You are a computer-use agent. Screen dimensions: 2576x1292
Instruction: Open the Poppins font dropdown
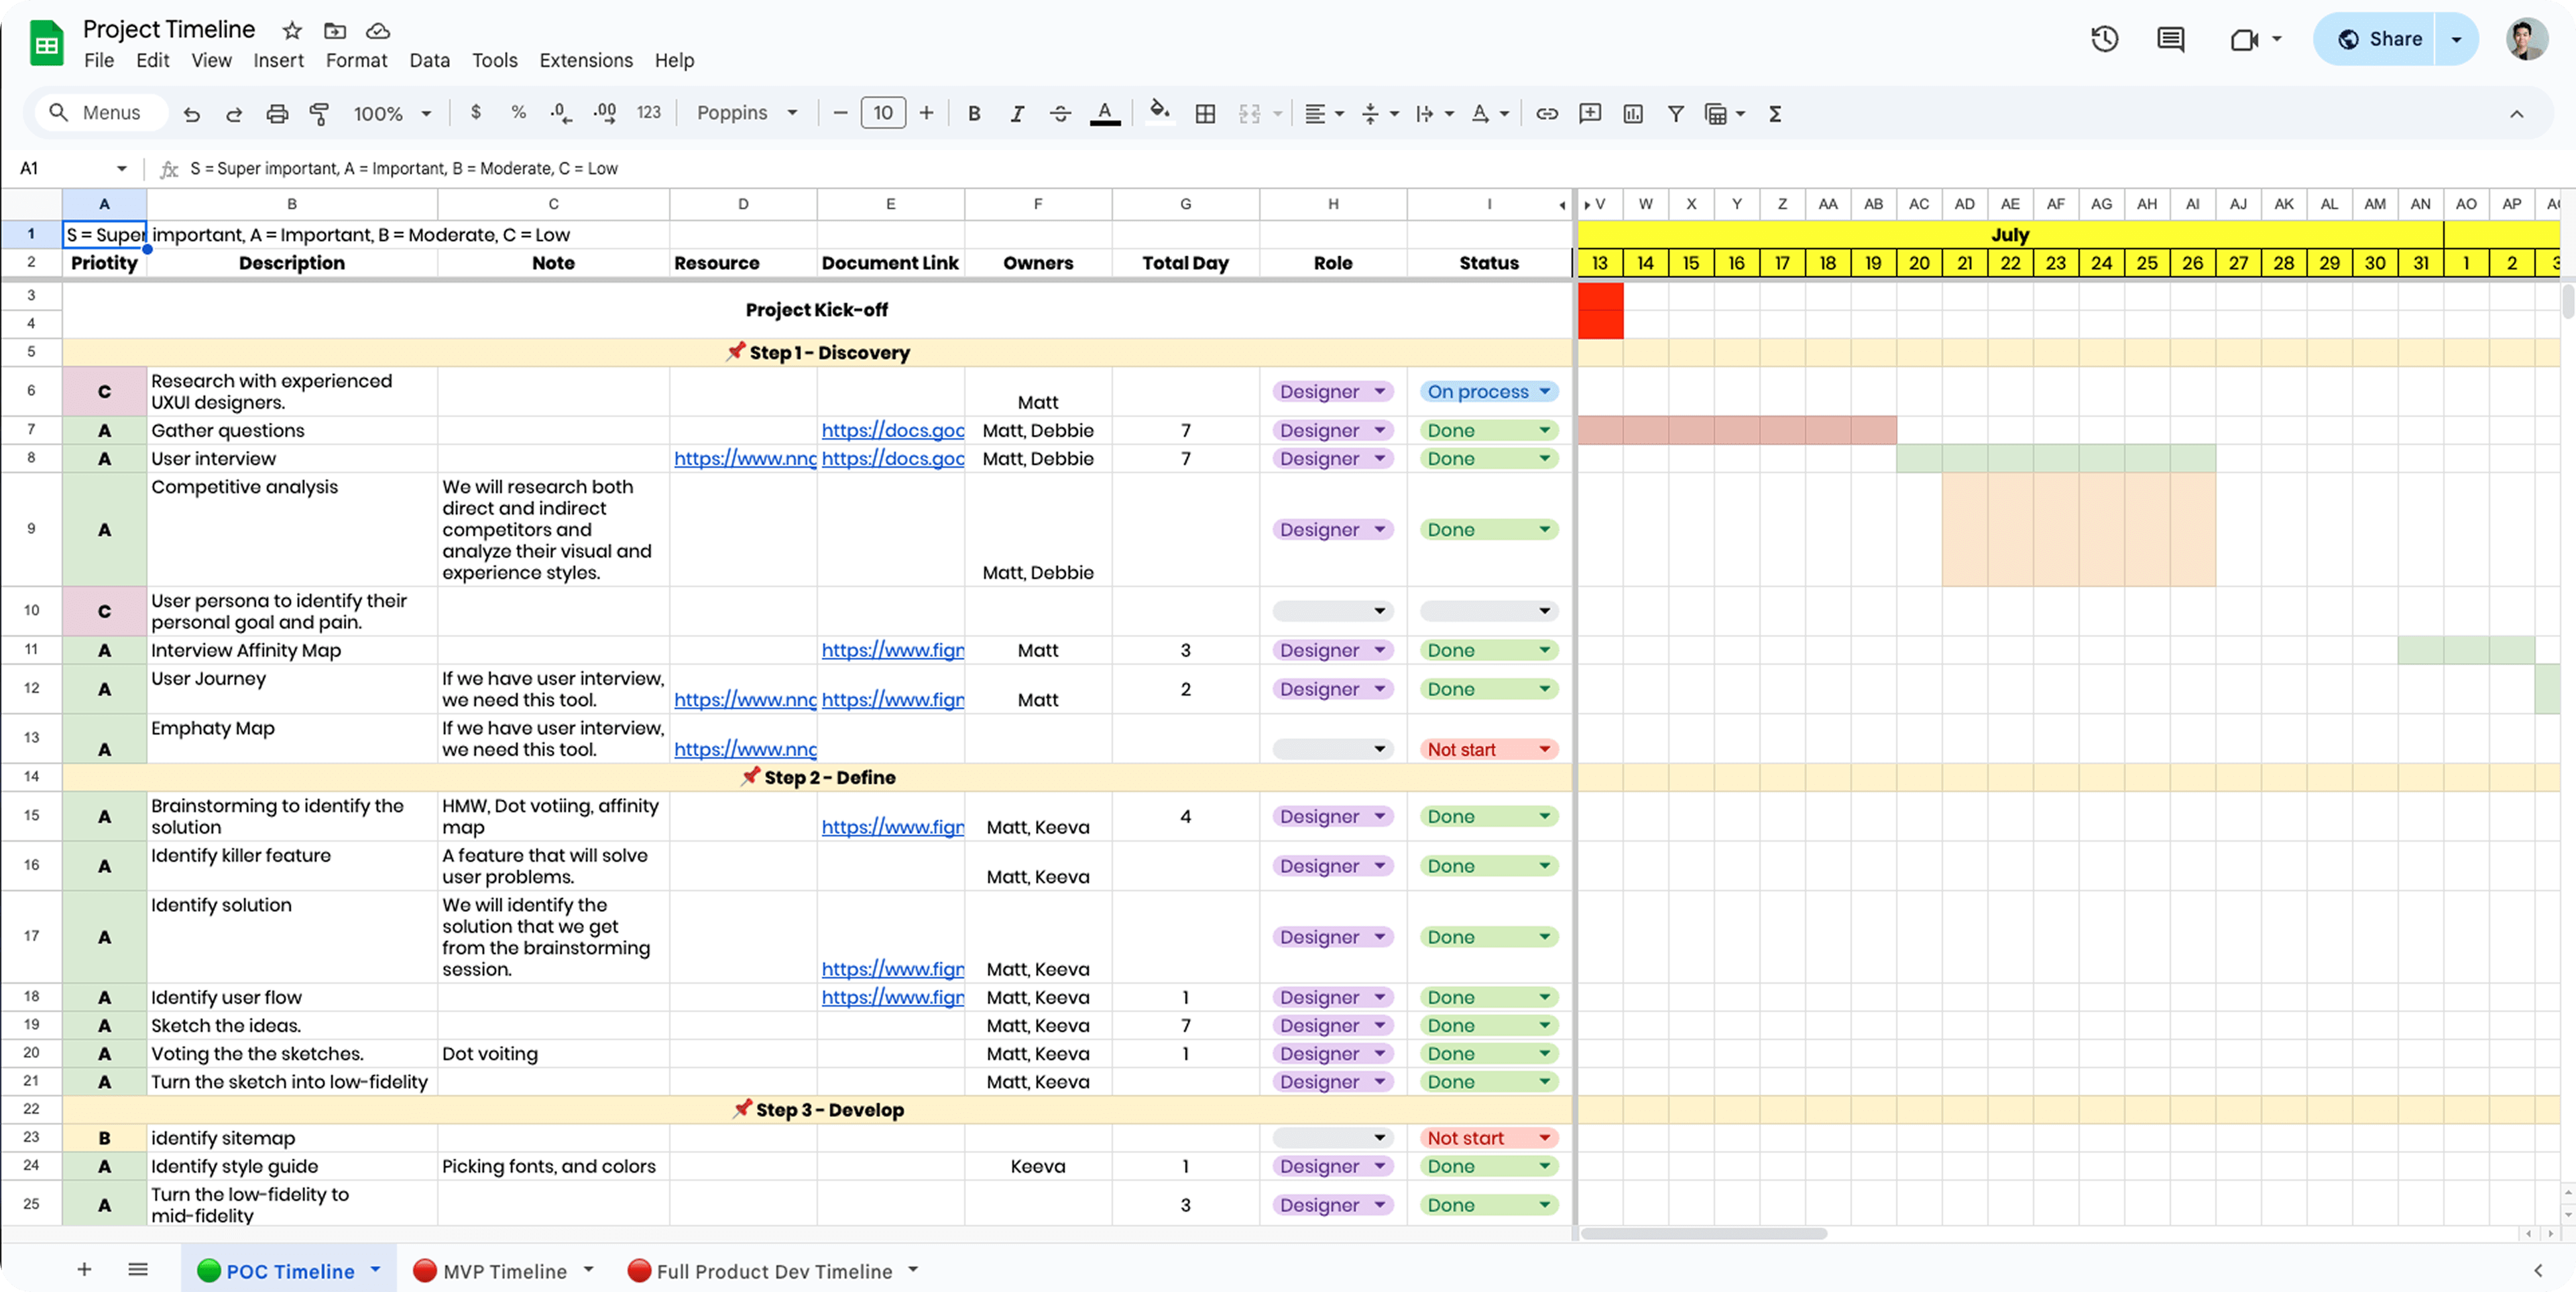click(747, 113)
